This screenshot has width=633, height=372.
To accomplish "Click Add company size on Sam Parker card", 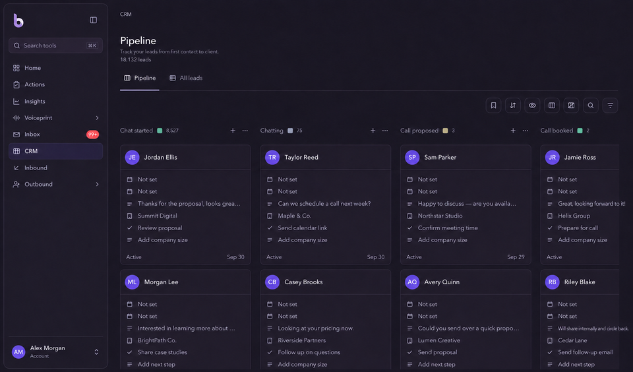I will coord(442,240).
